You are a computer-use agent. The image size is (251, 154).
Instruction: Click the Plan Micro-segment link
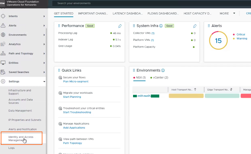coord(76,81)
